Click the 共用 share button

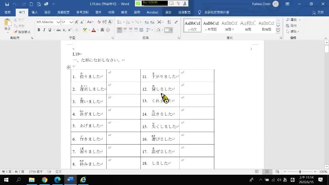pyautogui.click(x=318, y=12)
